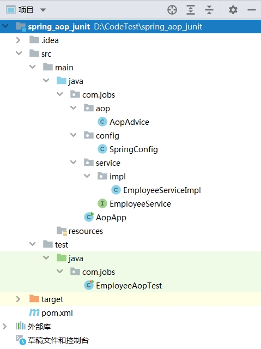
Task: Click the Collapse All toolbar icon
Action: pos(209,10)
